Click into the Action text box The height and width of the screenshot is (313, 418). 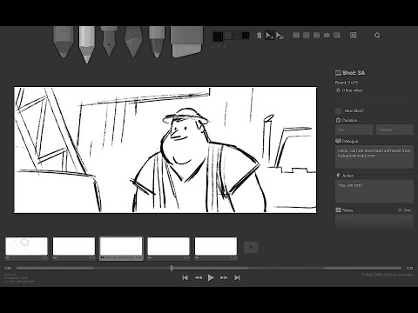pos(374,191)
